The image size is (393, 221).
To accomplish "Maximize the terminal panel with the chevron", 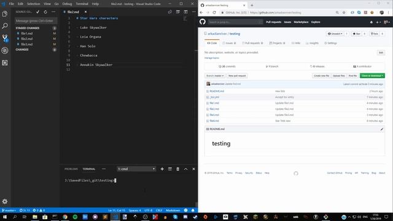I will coord(185,169).
